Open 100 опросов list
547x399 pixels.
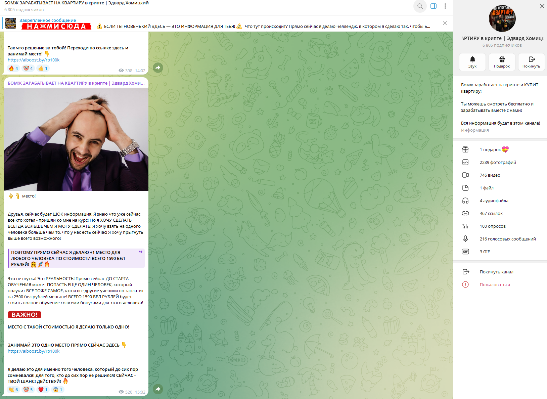tap(500, 226)
